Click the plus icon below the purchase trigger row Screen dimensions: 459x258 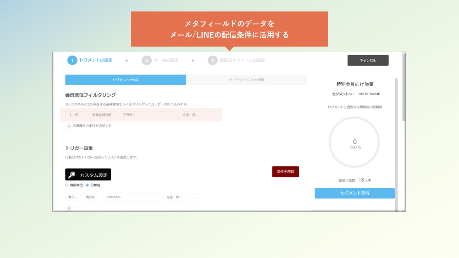tap(69, 208)
